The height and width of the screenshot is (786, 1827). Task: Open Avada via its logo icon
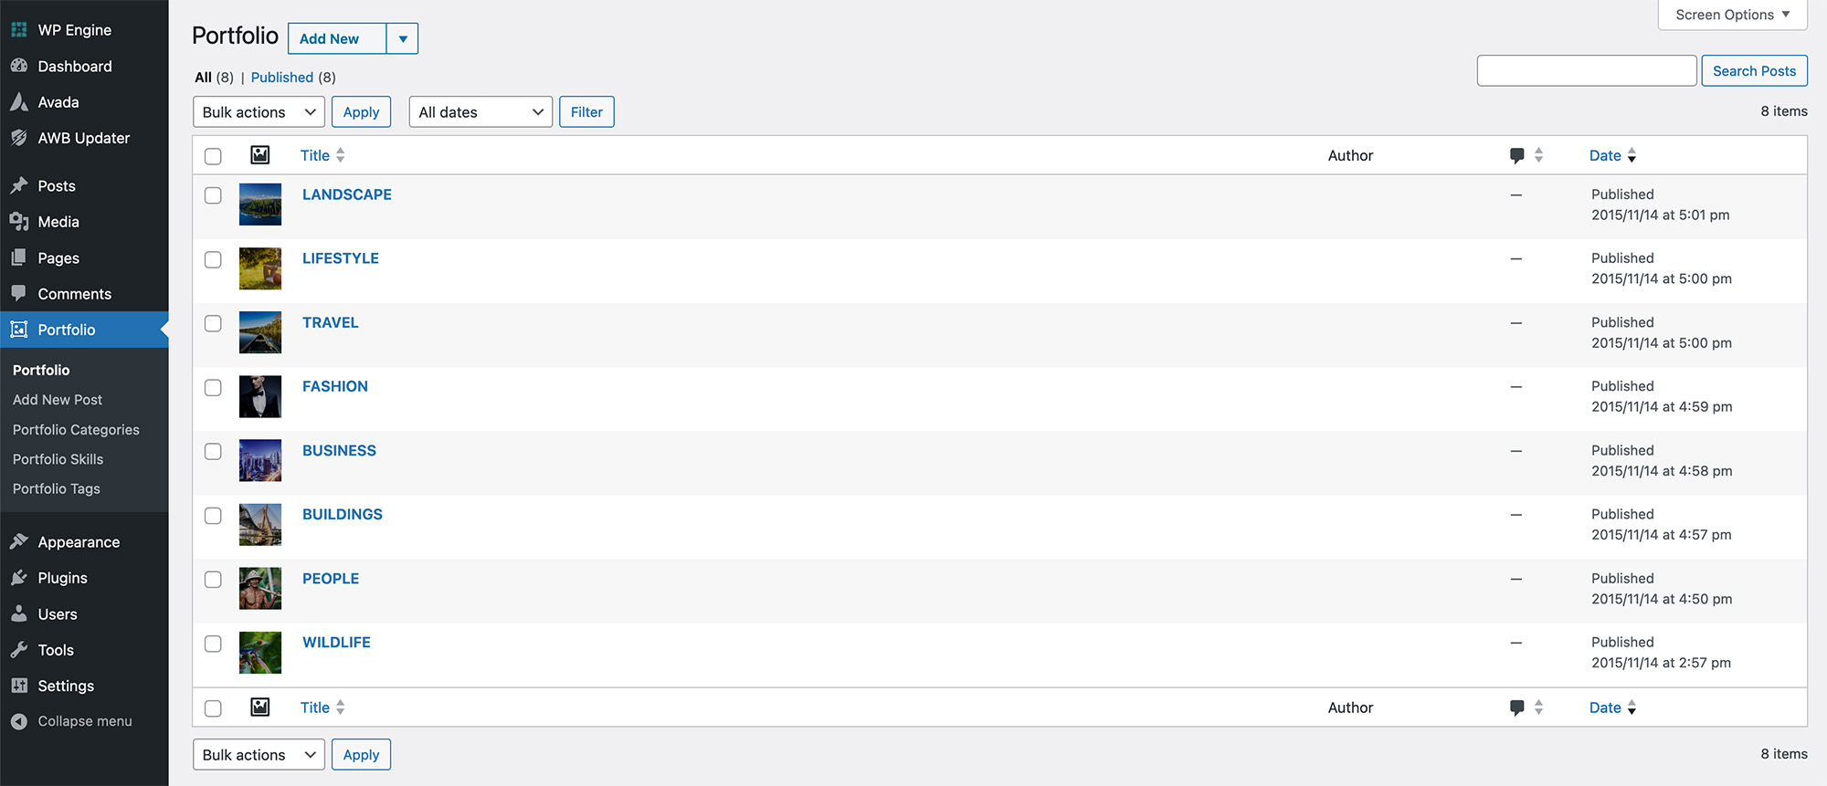coord(18,102)
